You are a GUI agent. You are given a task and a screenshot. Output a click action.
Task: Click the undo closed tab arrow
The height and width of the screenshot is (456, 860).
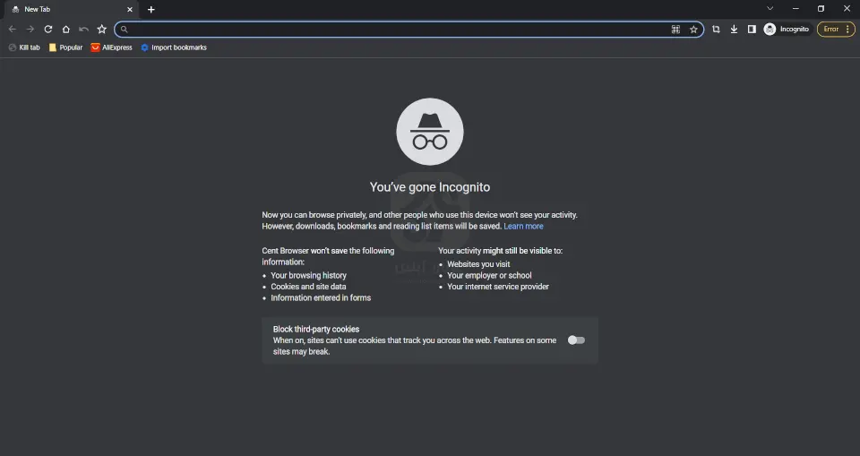click(83, 29)
